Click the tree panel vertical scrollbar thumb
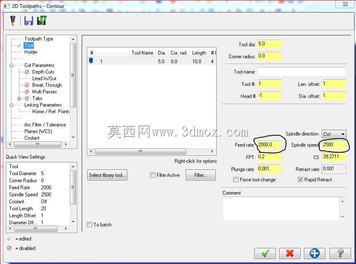The width and height of the screenshot is (356, 264). tap(73, 75)
